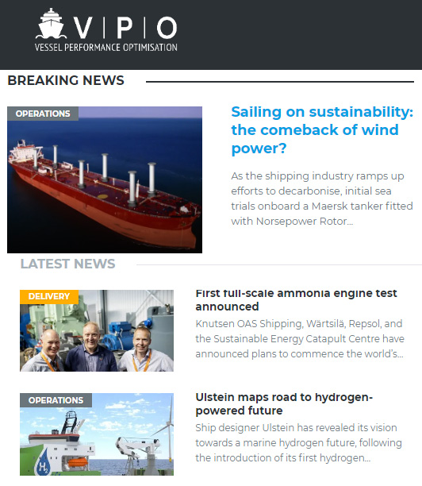This screenshot has width=422, height=486.
Task: Click the BREAKING NEWS section heading
Action: [66, 80]
